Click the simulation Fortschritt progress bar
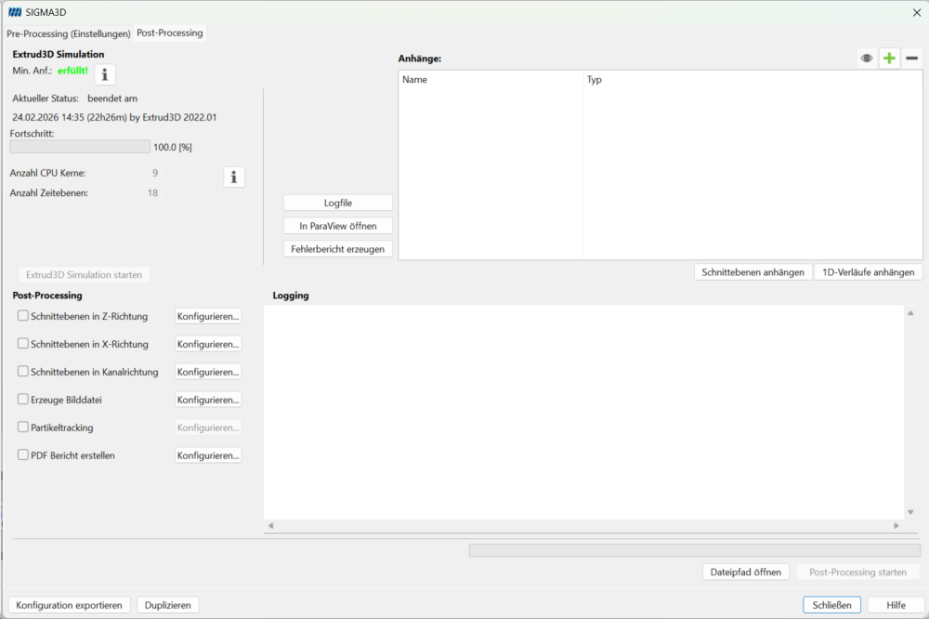929x619 pixels. coord(80,147)
